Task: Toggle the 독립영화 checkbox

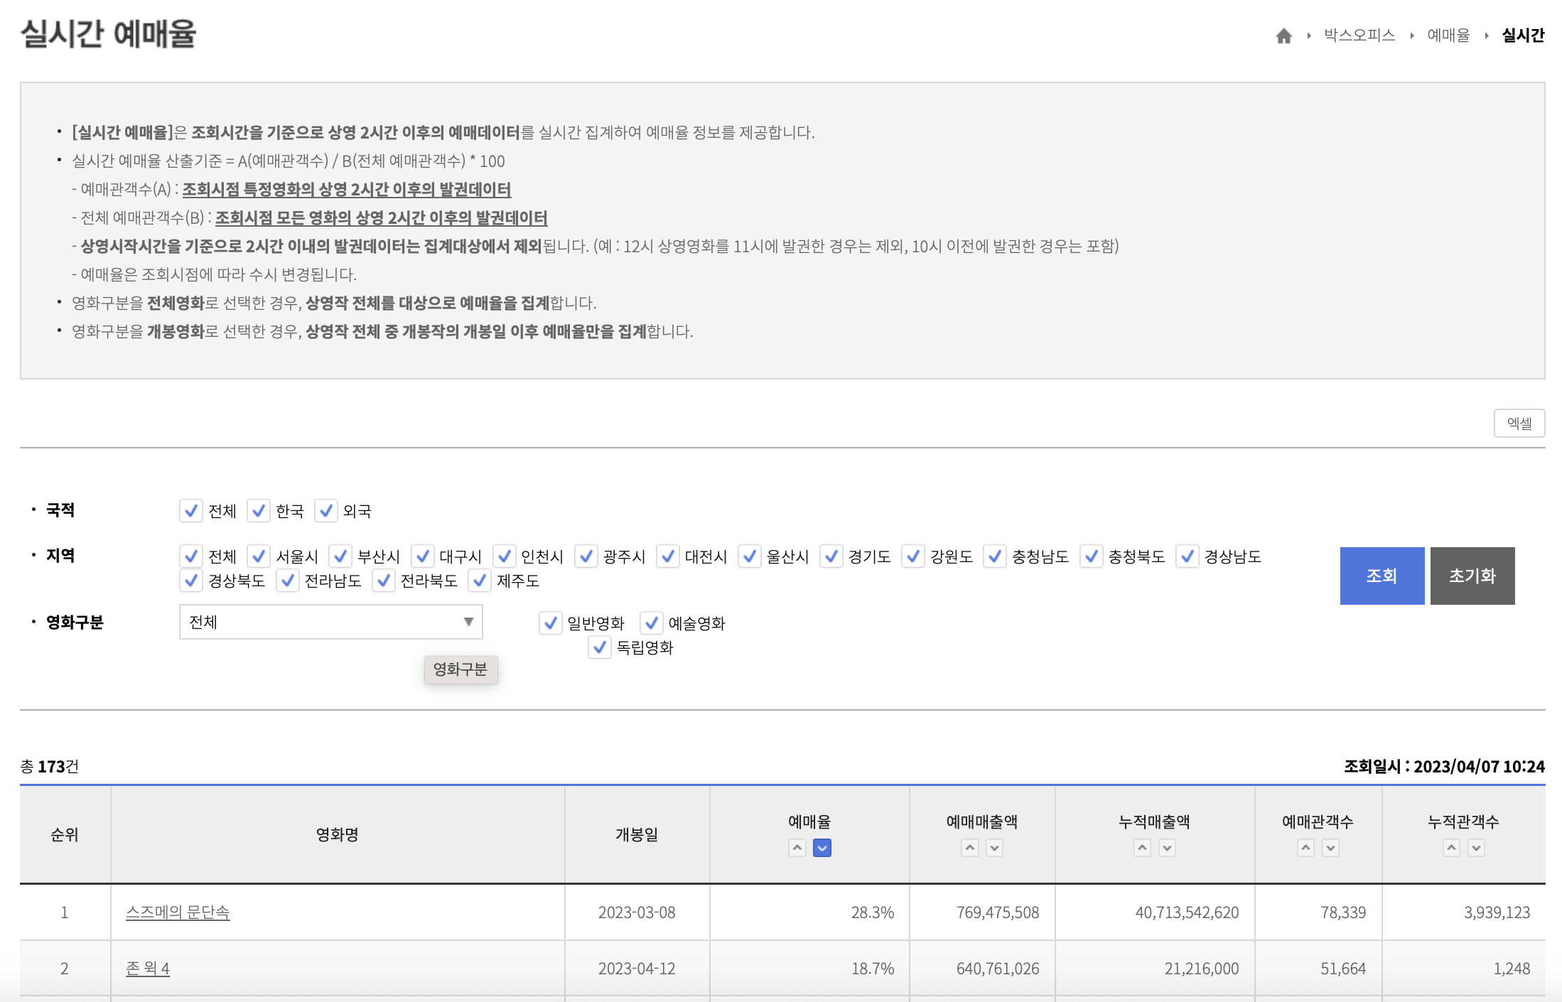Action: pyautogui.click(x=599, y=647)
